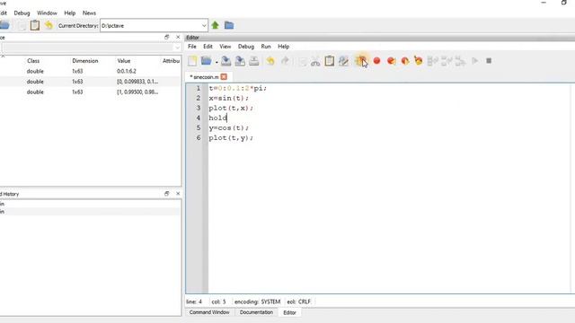Click the 'encoding: SYSTEM' status entry
The image size is (575, 323).
pos(258,301)
